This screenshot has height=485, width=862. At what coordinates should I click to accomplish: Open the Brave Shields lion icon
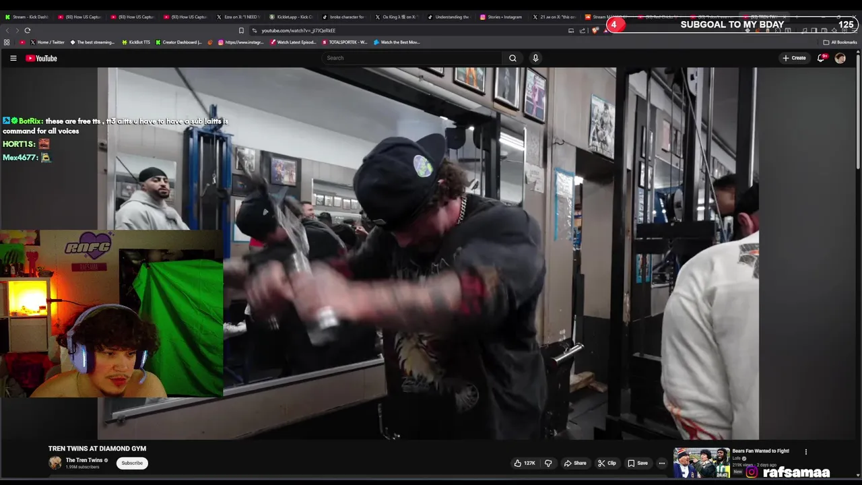pyautogui.click(x=595, y=30)
